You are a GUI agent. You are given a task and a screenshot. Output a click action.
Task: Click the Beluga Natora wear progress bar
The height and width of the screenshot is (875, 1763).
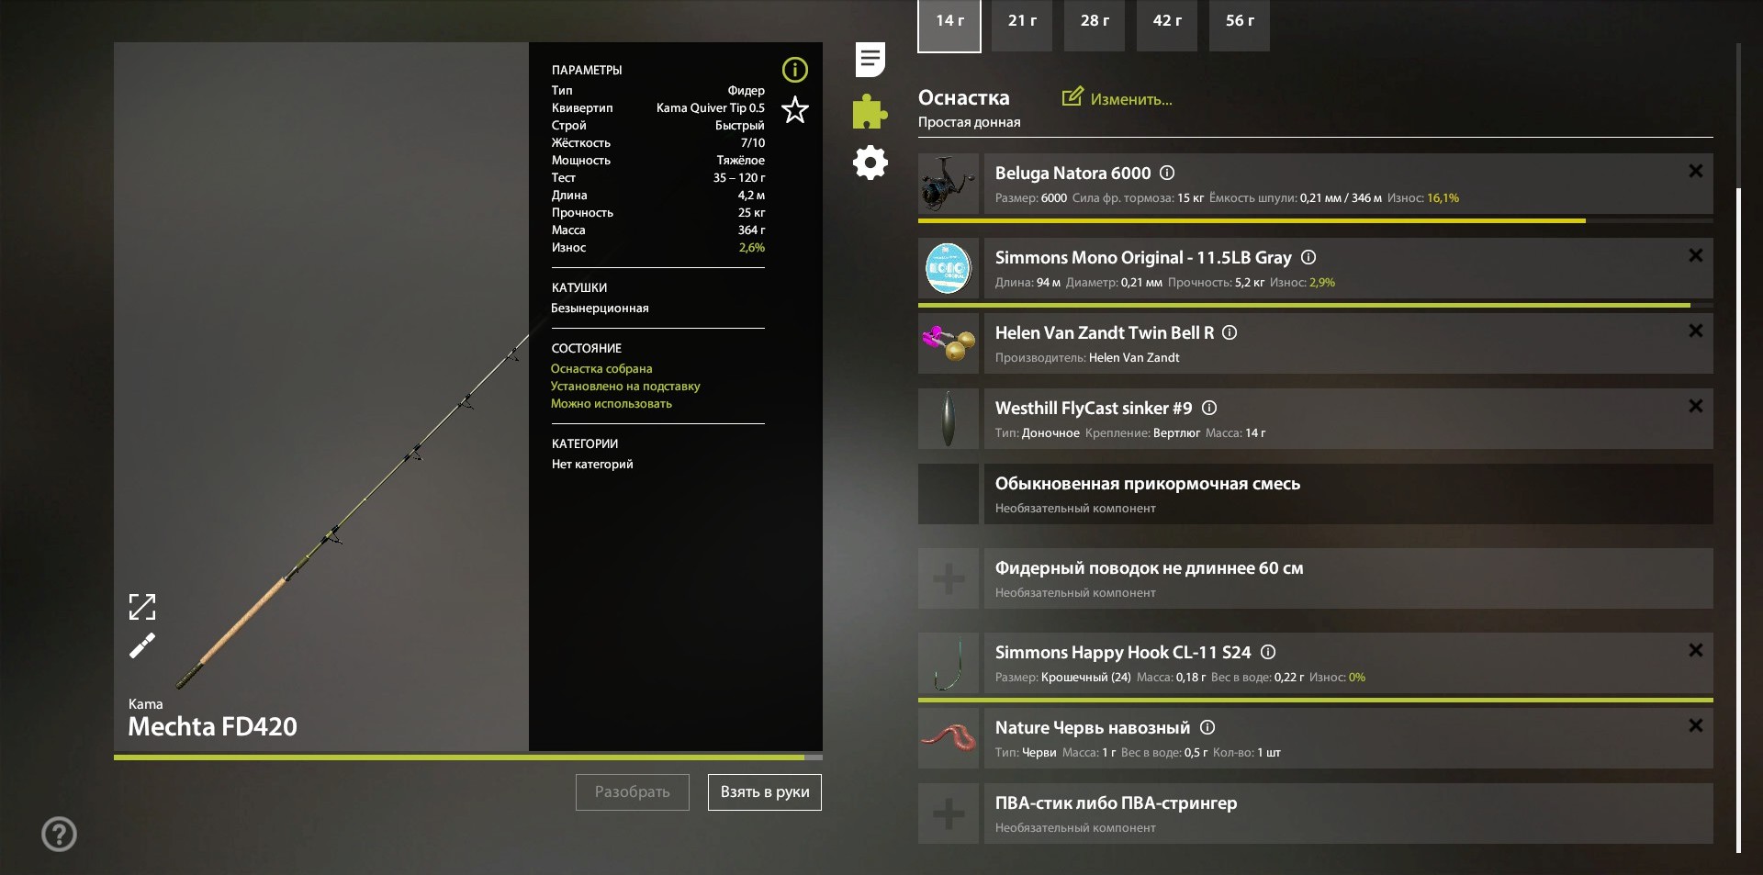pyautogui.click(x=1316, y=220)
